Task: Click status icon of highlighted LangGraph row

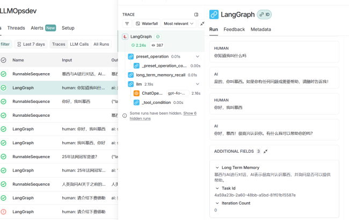Action: point(4,88)
